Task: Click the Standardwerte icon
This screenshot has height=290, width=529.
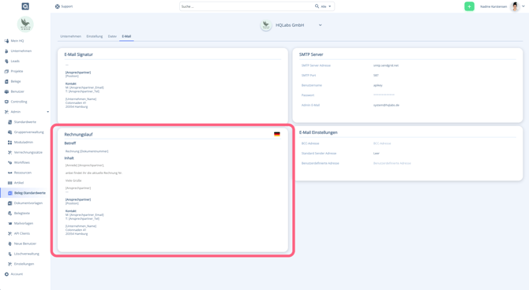Action: click(x=9, y=122)
